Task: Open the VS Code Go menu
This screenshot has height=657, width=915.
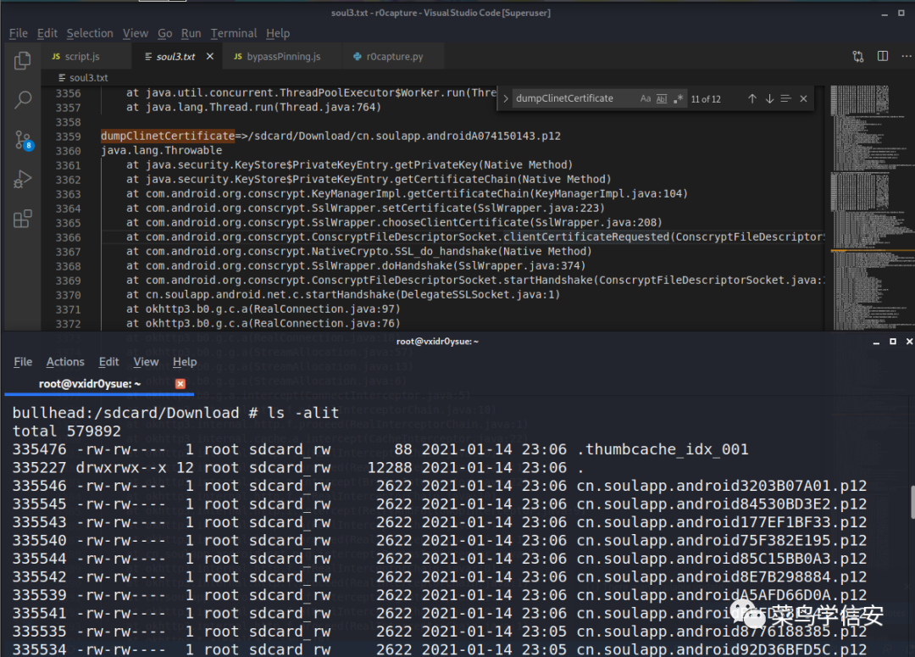Action: (x=164, y=33)
